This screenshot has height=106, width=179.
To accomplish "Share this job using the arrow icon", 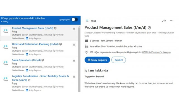I will pyautogui.click(x=164, y=21).
